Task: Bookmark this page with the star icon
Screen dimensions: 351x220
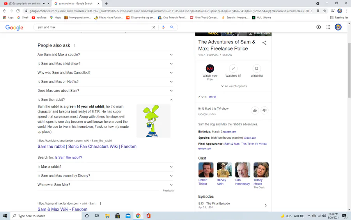Action: 324,11
